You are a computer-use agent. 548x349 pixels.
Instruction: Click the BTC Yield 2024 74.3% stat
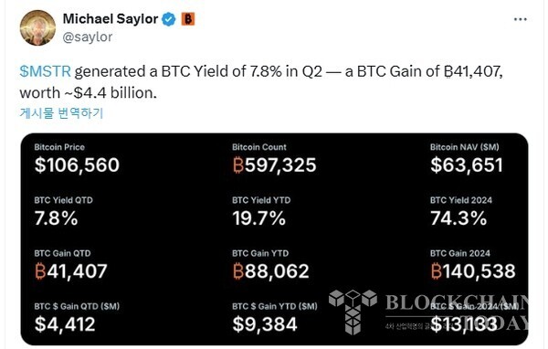tap(458, 218)
